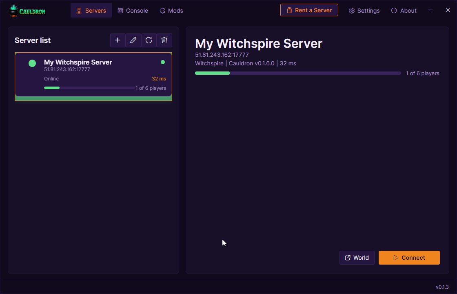The width and height of the screenshot is (457, 294).
Task: Click the Online status text
Action: click(51, 79)
